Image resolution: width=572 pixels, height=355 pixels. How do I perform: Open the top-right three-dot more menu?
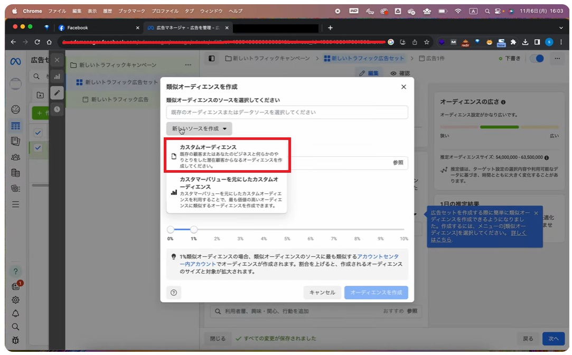557,59
